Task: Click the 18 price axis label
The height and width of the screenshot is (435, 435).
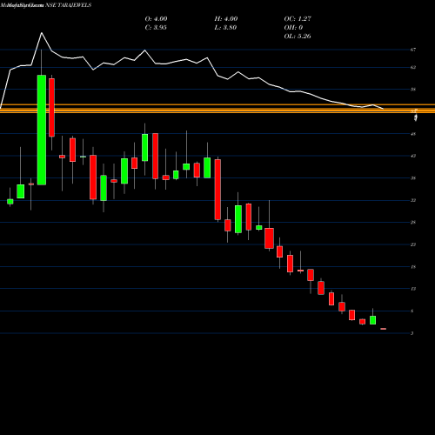Action: [413, 266]
